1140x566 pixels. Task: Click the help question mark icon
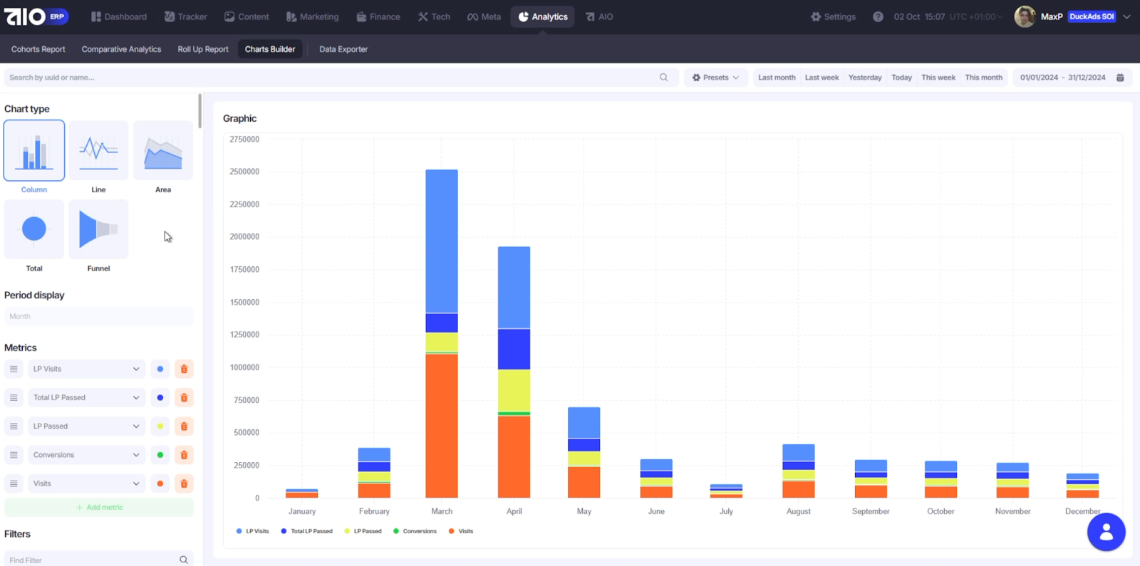click(x=878, y=16)
